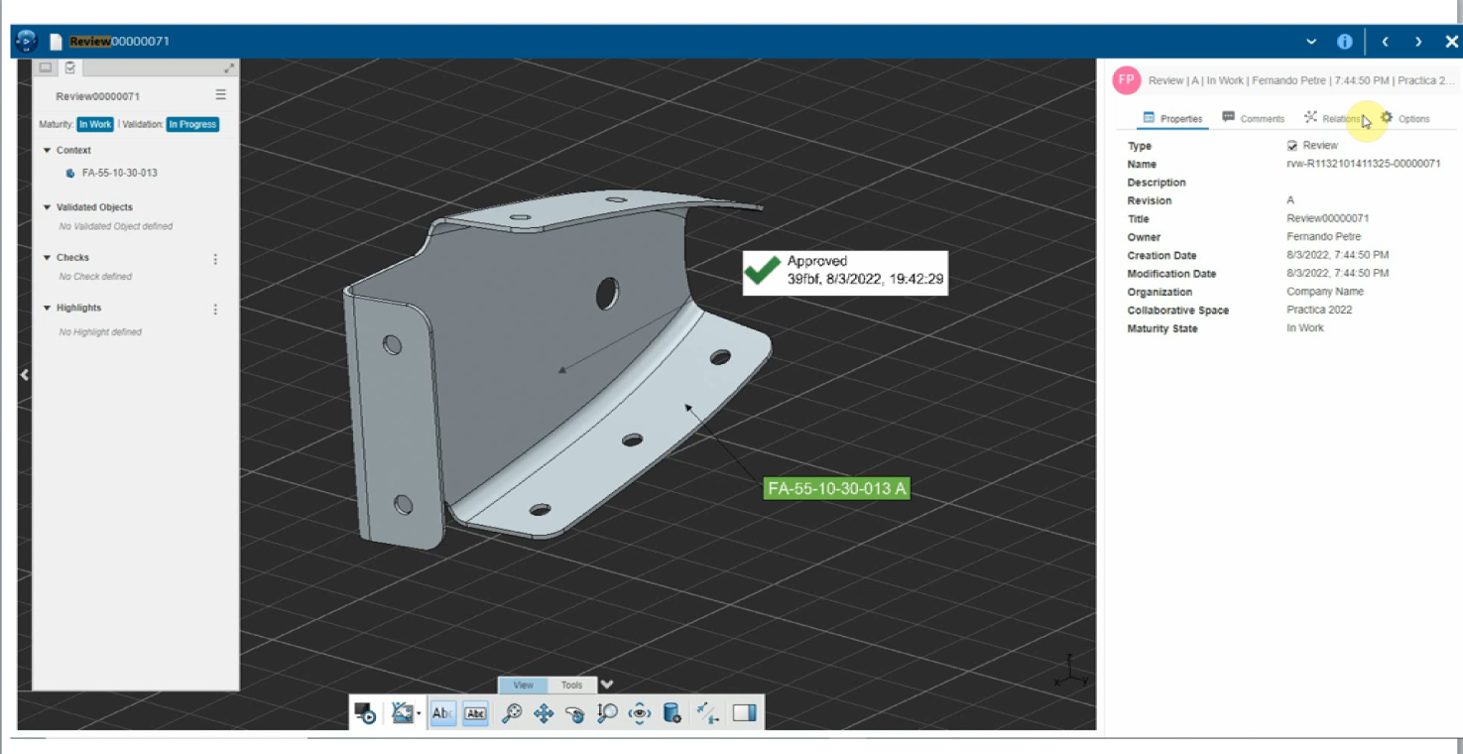Toggle the Abc text label display
This screenshot has height=754, width=1463.
[442, 713]
